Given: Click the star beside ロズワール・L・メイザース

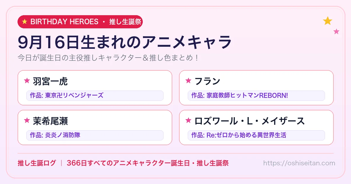Looking at the screenshot, I should tap(188, 120).
